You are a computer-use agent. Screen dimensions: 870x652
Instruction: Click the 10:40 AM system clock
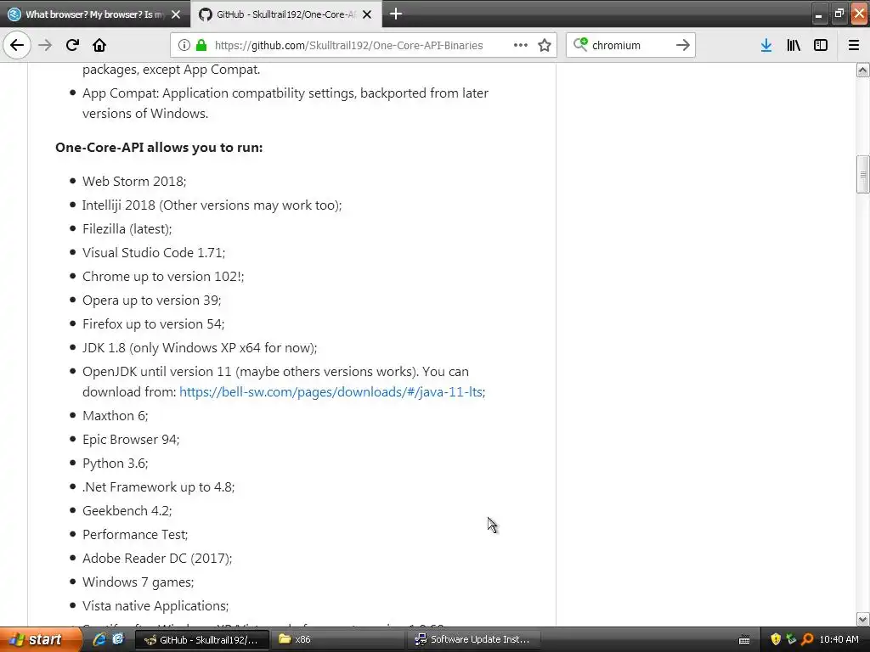[x=839, y=640]
